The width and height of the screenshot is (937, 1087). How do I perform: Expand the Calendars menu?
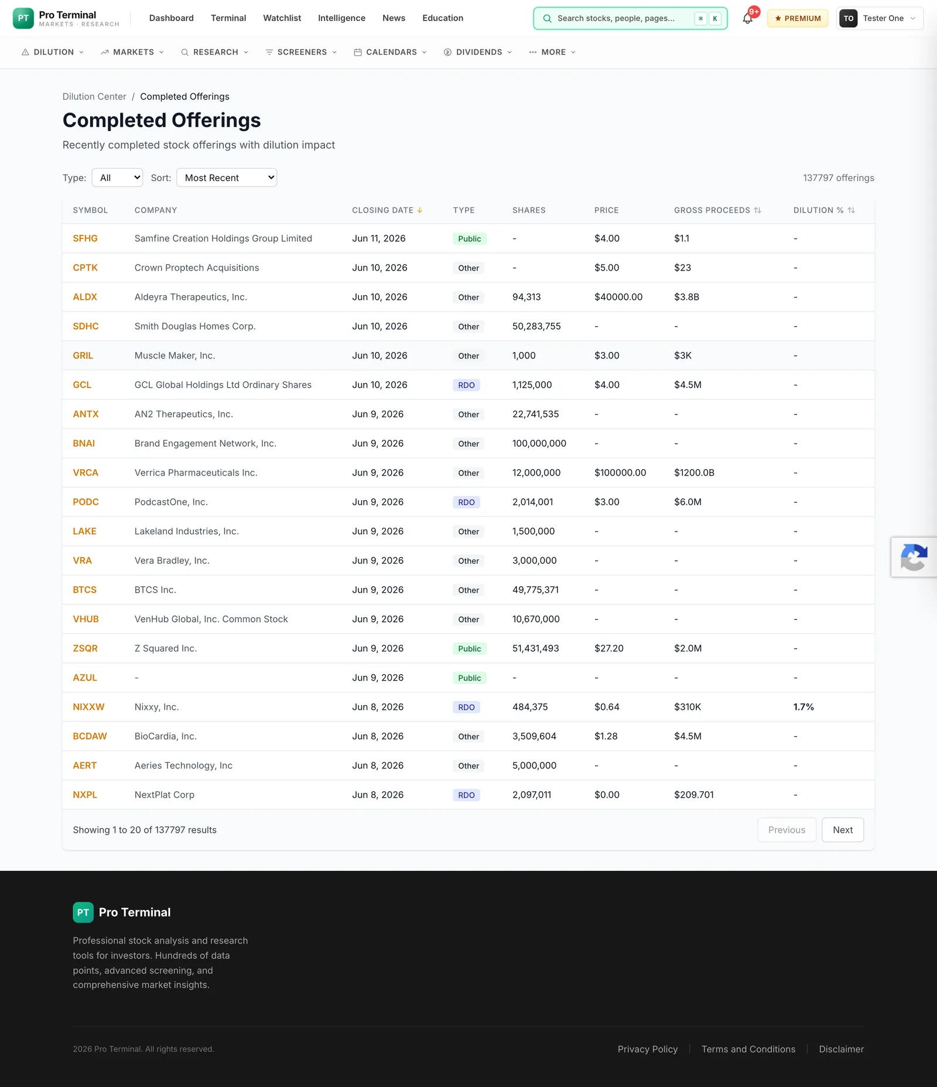pyautogui.click(x=390, y=52)
